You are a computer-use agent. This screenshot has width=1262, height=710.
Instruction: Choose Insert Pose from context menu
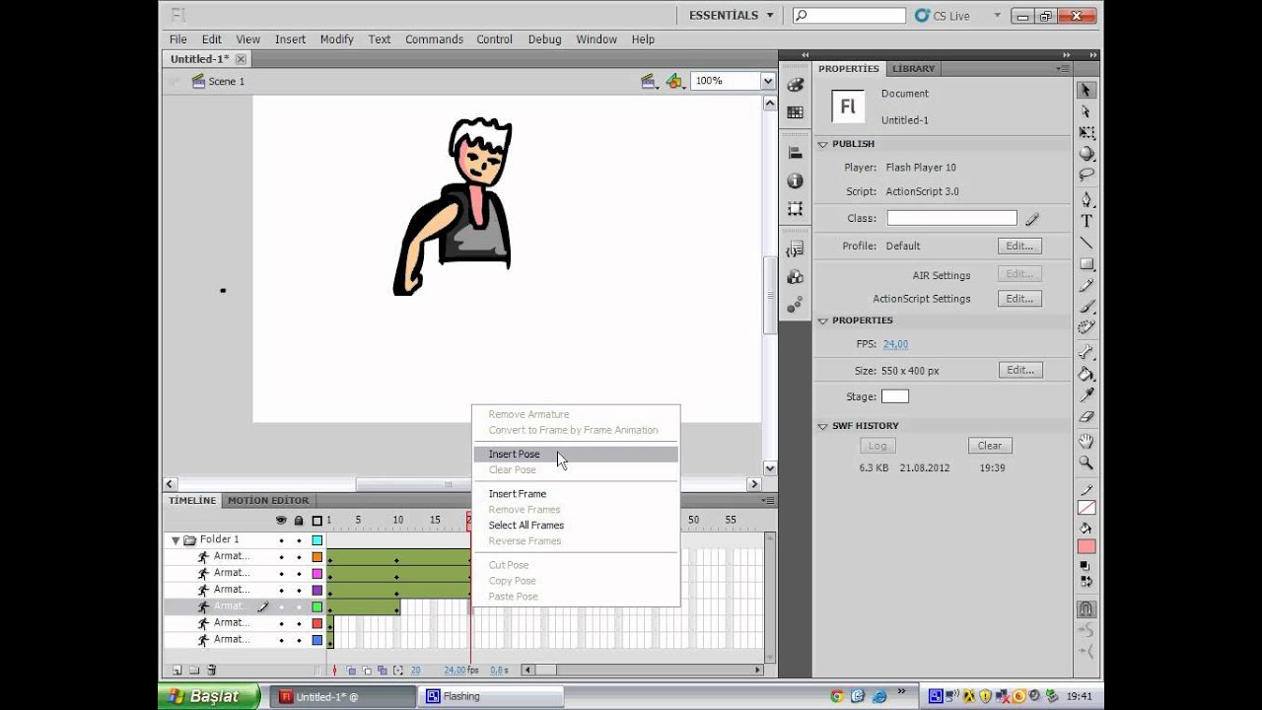[576, 455]
